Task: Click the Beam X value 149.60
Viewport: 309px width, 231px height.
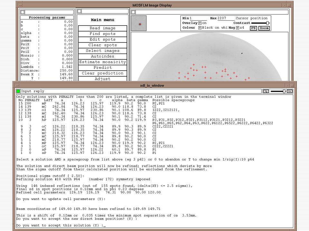Action: 66,74
